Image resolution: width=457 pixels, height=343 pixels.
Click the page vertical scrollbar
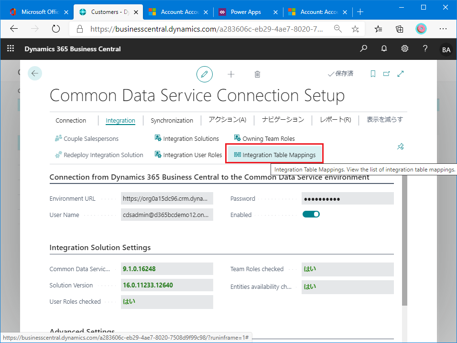404,240
